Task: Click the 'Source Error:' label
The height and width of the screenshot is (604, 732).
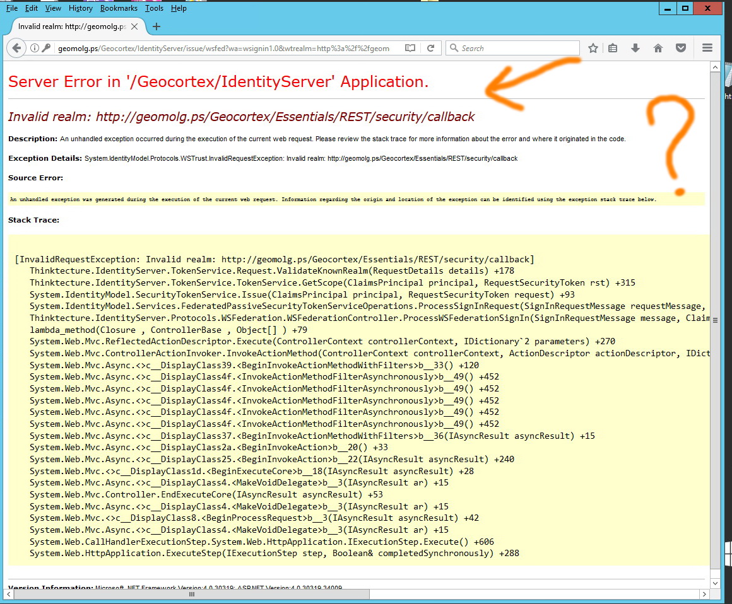Action: pos(35,178)
